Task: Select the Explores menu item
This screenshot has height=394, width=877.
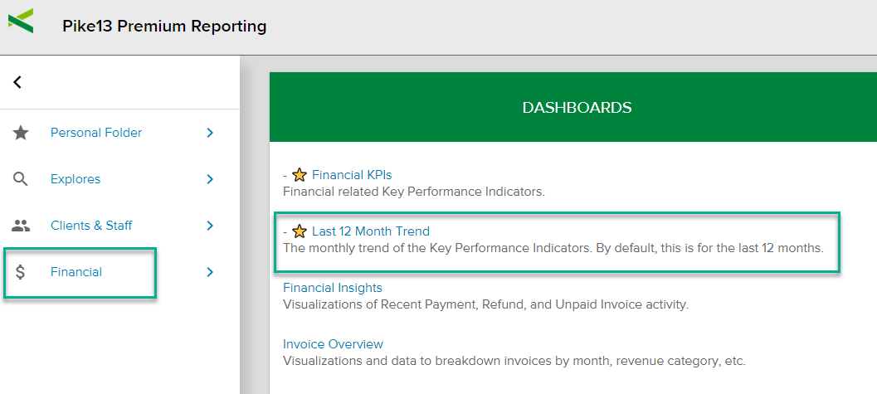Action: click(76, 179)
